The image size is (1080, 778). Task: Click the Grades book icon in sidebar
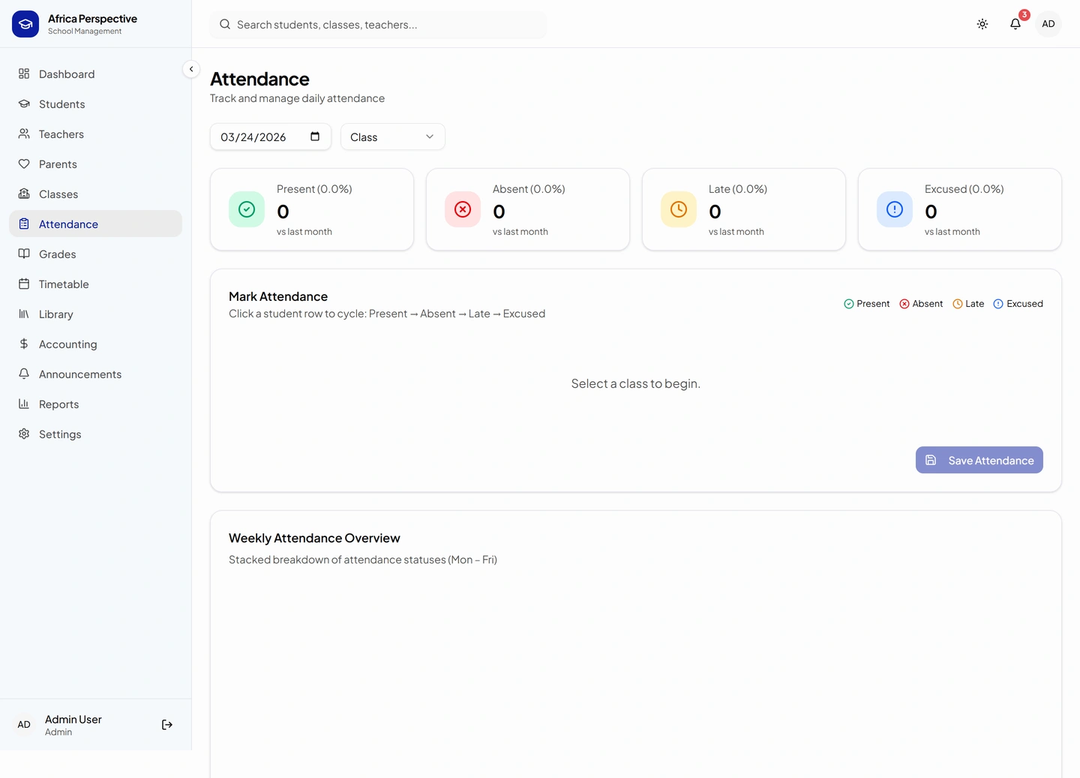click(x=24, y=254)
